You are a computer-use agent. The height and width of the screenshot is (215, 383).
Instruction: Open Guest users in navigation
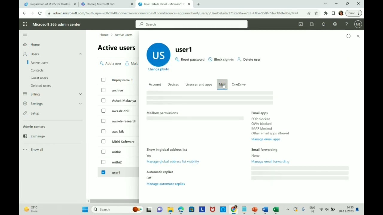point(39,78)
